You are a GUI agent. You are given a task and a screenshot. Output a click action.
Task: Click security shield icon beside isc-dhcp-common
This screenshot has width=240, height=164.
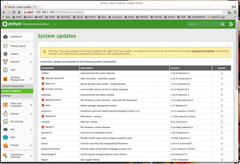tap(43, 89)
